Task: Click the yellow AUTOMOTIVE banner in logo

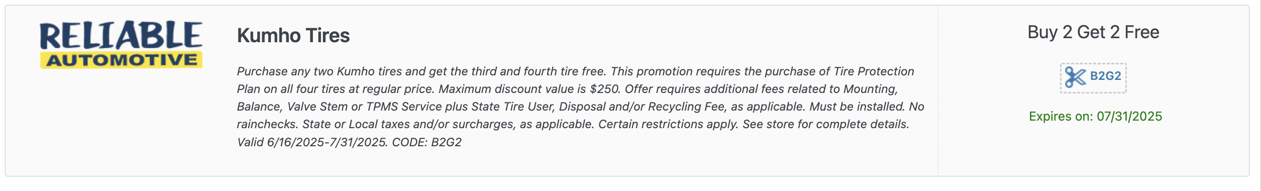Action: tap(121, 60)
